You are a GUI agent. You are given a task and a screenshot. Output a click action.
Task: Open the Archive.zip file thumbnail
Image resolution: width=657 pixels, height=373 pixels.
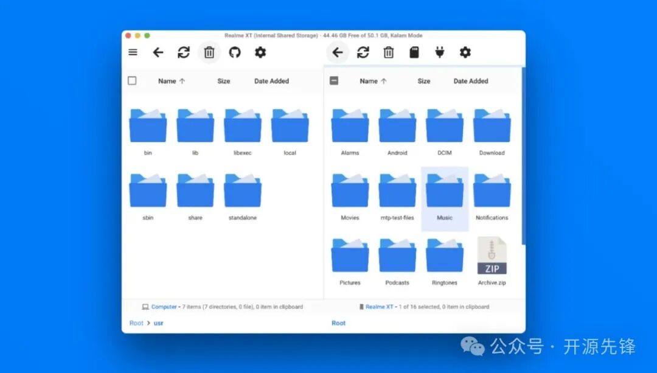click(x=492, y=259)
